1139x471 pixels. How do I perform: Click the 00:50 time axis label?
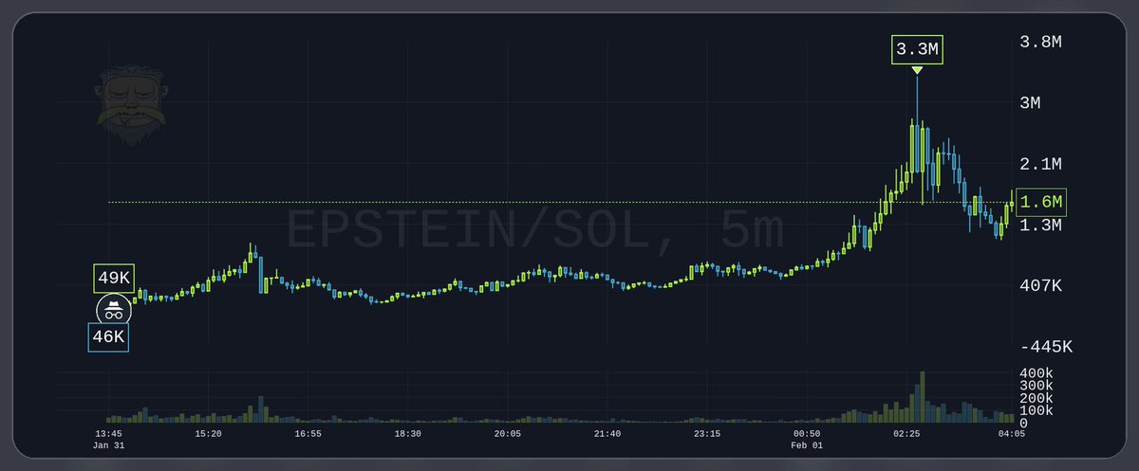[x=806, y=433]
